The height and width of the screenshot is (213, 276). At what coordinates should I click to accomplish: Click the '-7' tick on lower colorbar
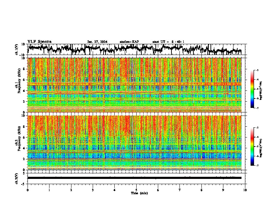point(257,165)
